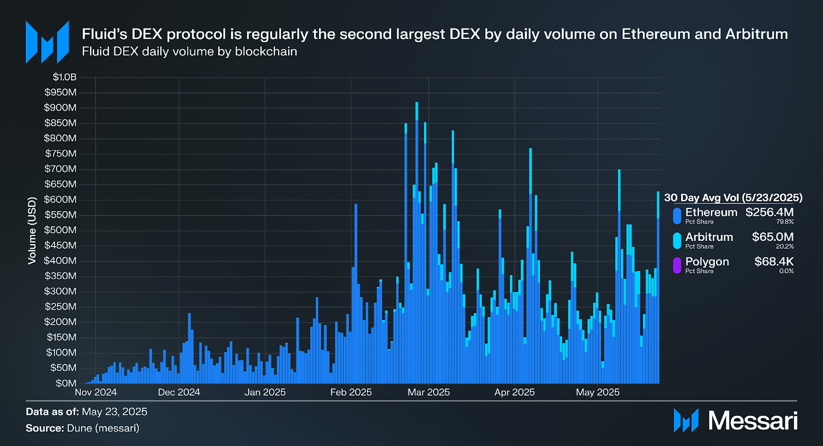Click the 30 Day Avg Vol heading

733,198
